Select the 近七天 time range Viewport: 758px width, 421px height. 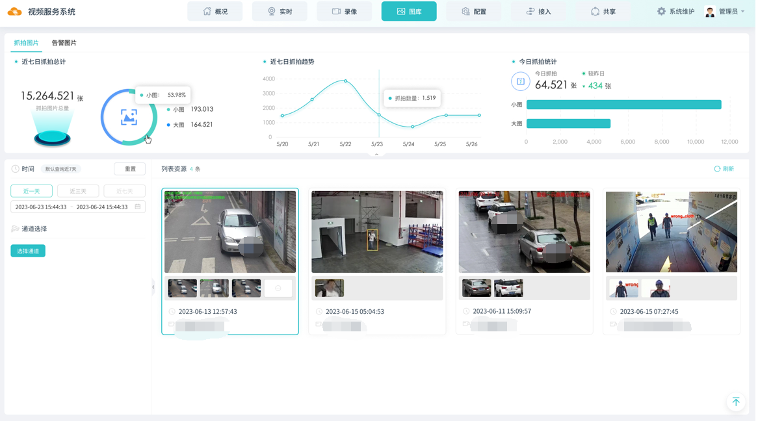(x=124, y=191)
